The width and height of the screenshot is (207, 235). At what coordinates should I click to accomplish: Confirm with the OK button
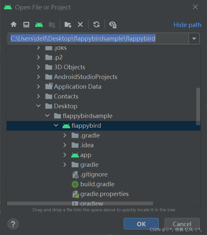[141, 224]
